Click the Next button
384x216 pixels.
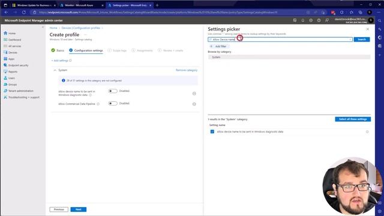click(79, 209)
